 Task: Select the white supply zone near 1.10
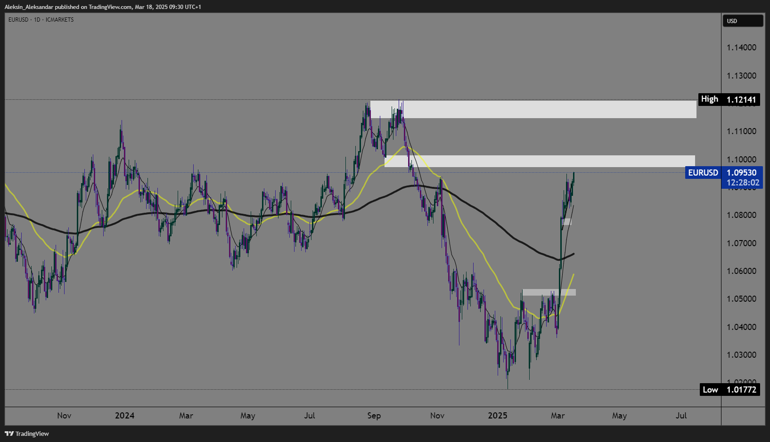tap(540, 161)
